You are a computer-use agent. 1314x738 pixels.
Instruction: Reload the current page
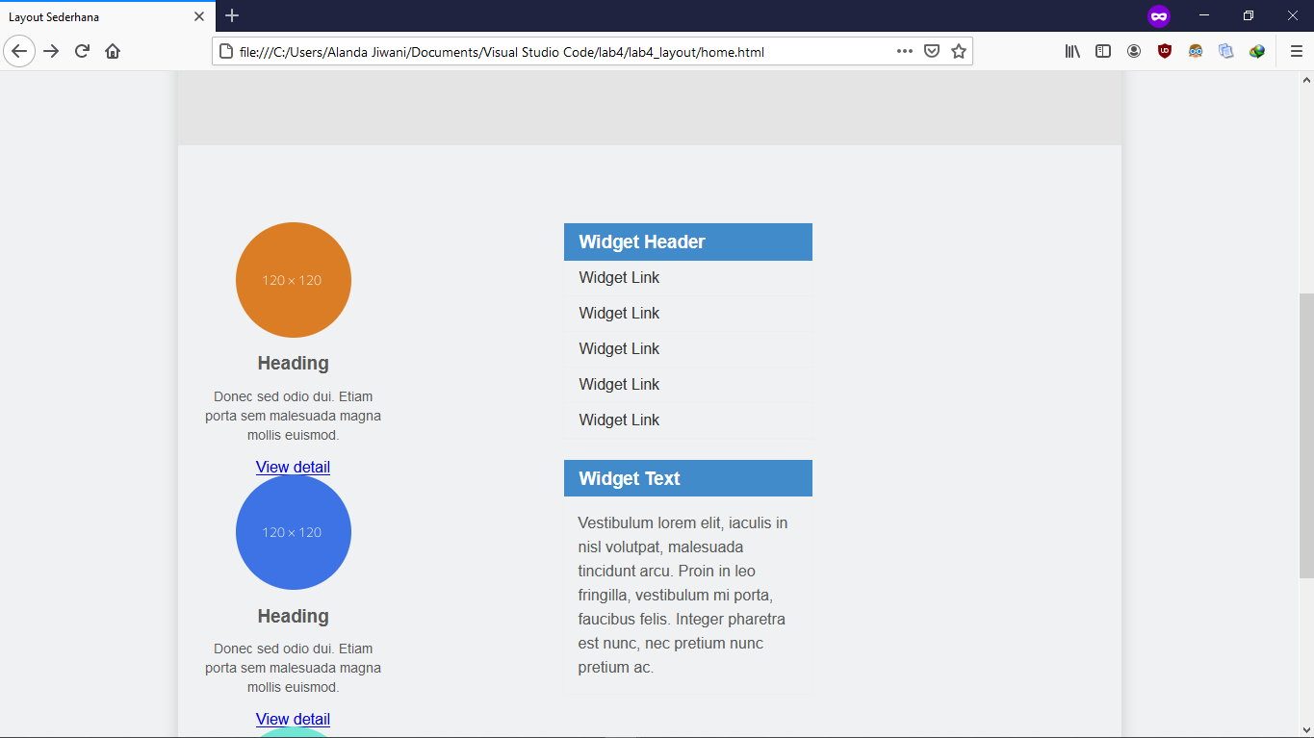coord(82,51)
